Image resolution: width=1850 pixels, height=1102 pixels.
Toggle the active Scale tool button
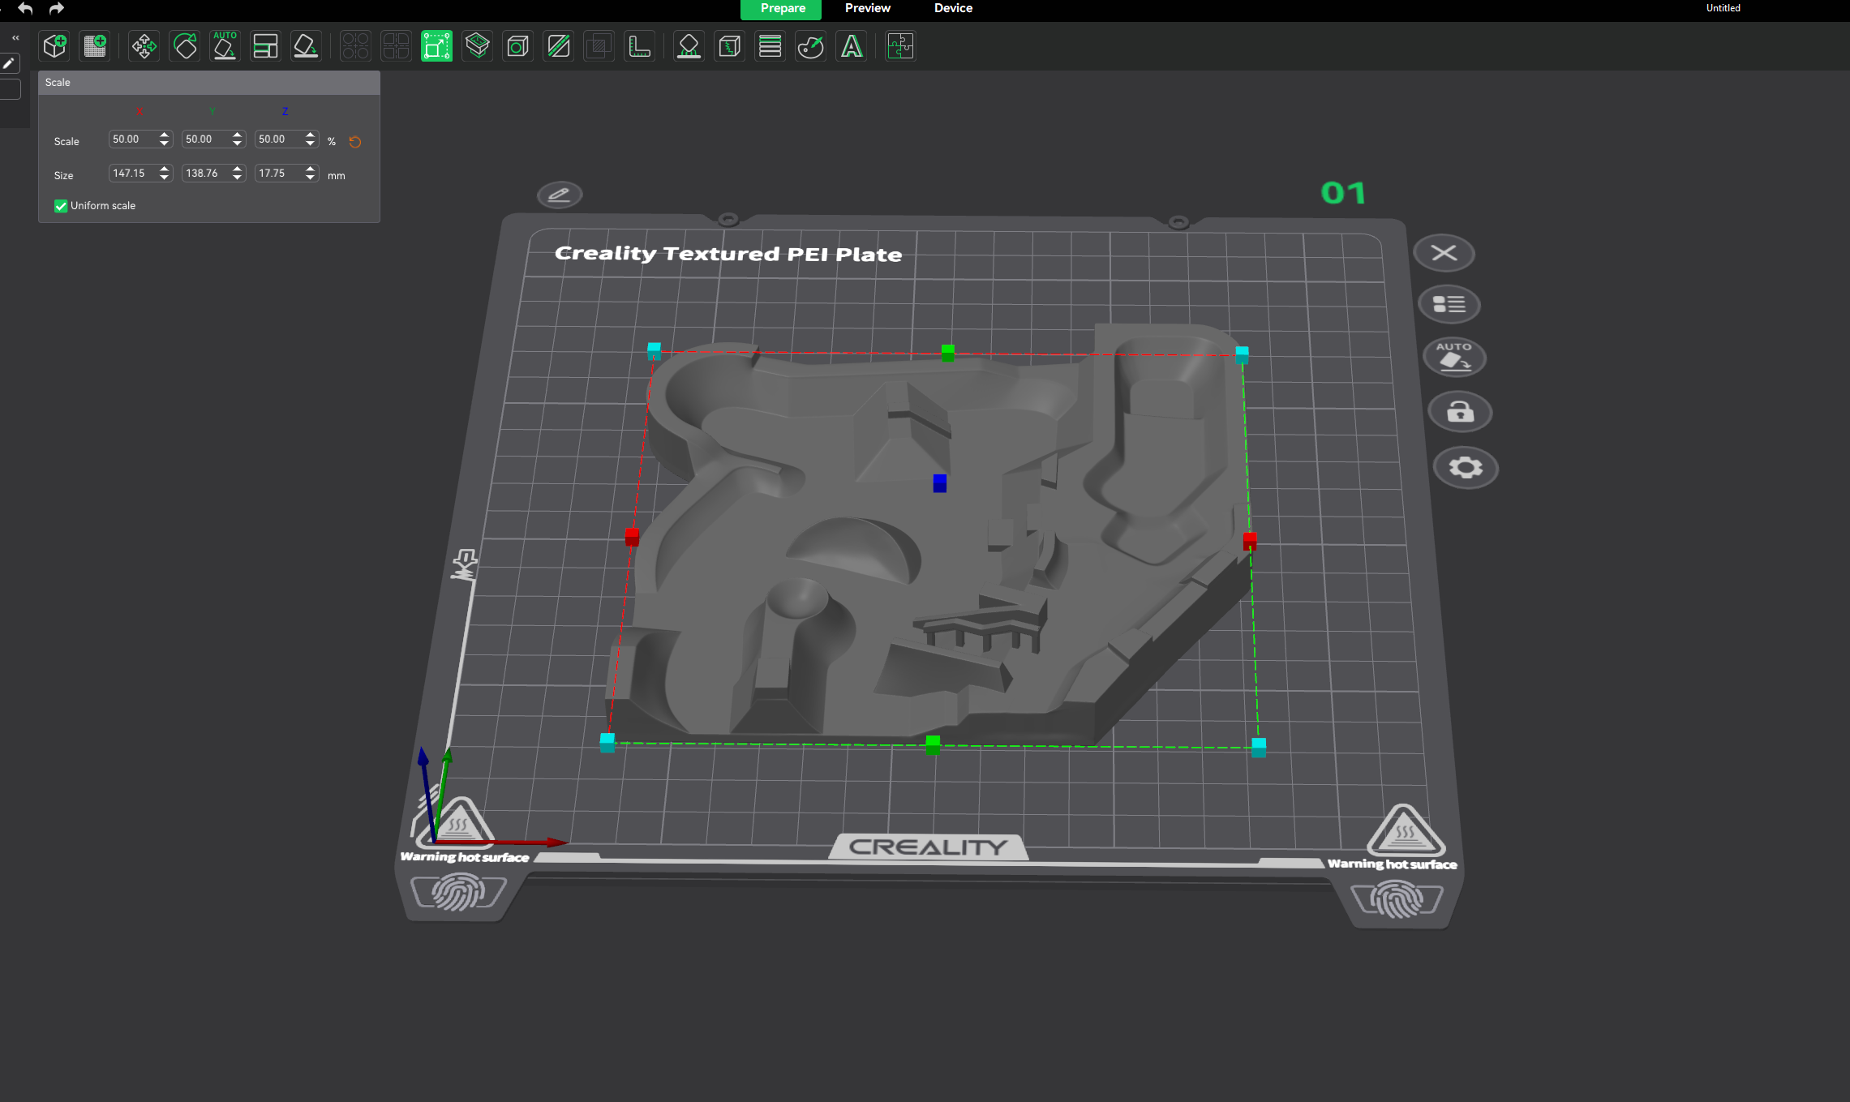(x=436, y=46)
